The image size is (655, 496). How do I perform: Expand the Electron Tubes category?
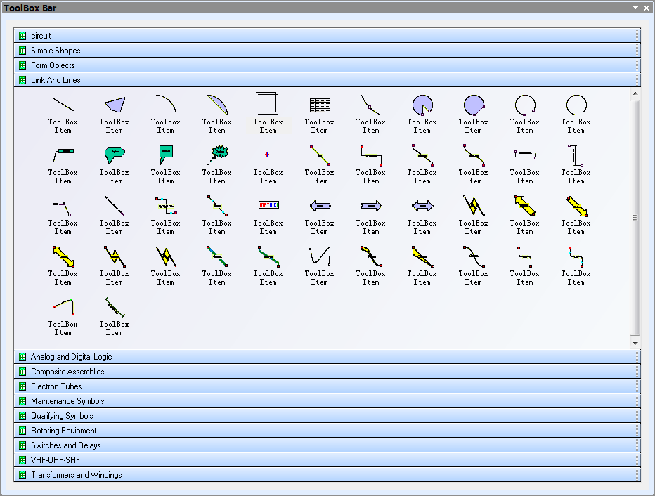(56, 386)
